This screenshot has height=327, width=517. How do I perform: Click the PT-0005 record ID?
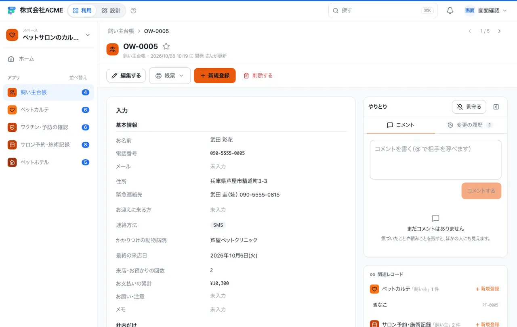point(490,305)
